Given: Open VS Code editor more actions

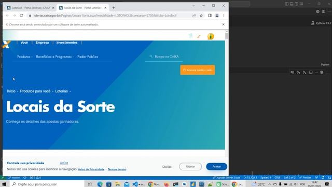Looking at the screenshot, I should click(329, 11).
